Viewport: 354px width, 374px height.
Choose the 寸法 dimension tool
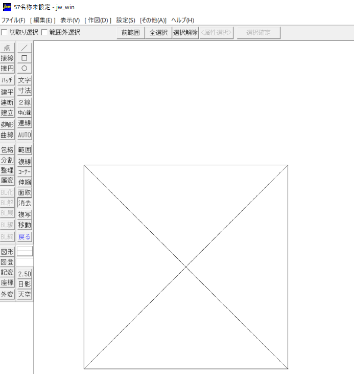click(x=25, y=91)
